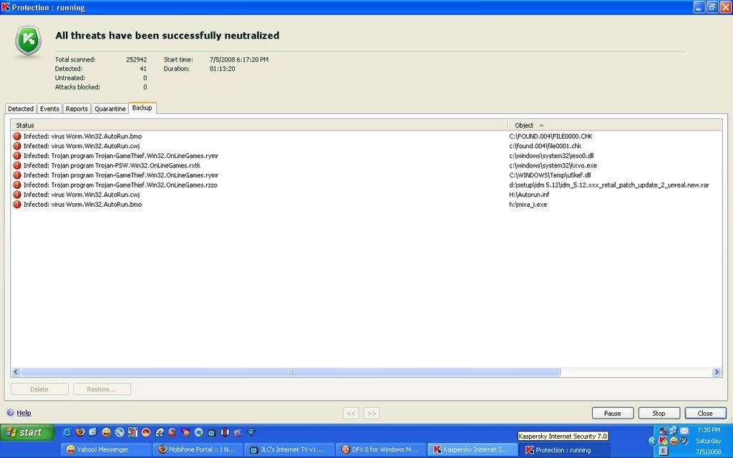Click the previous << navigation button

click(x=351, y=413)
